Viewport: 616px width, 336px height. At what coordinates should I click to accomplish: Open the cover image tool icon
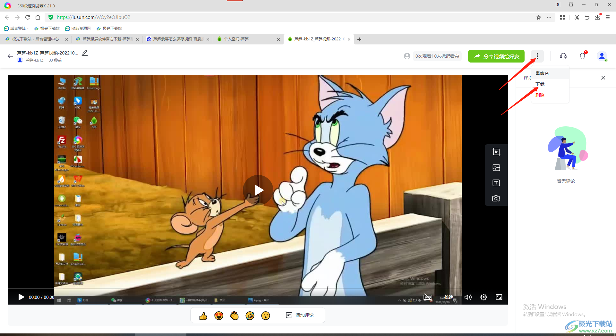[496, 167]
